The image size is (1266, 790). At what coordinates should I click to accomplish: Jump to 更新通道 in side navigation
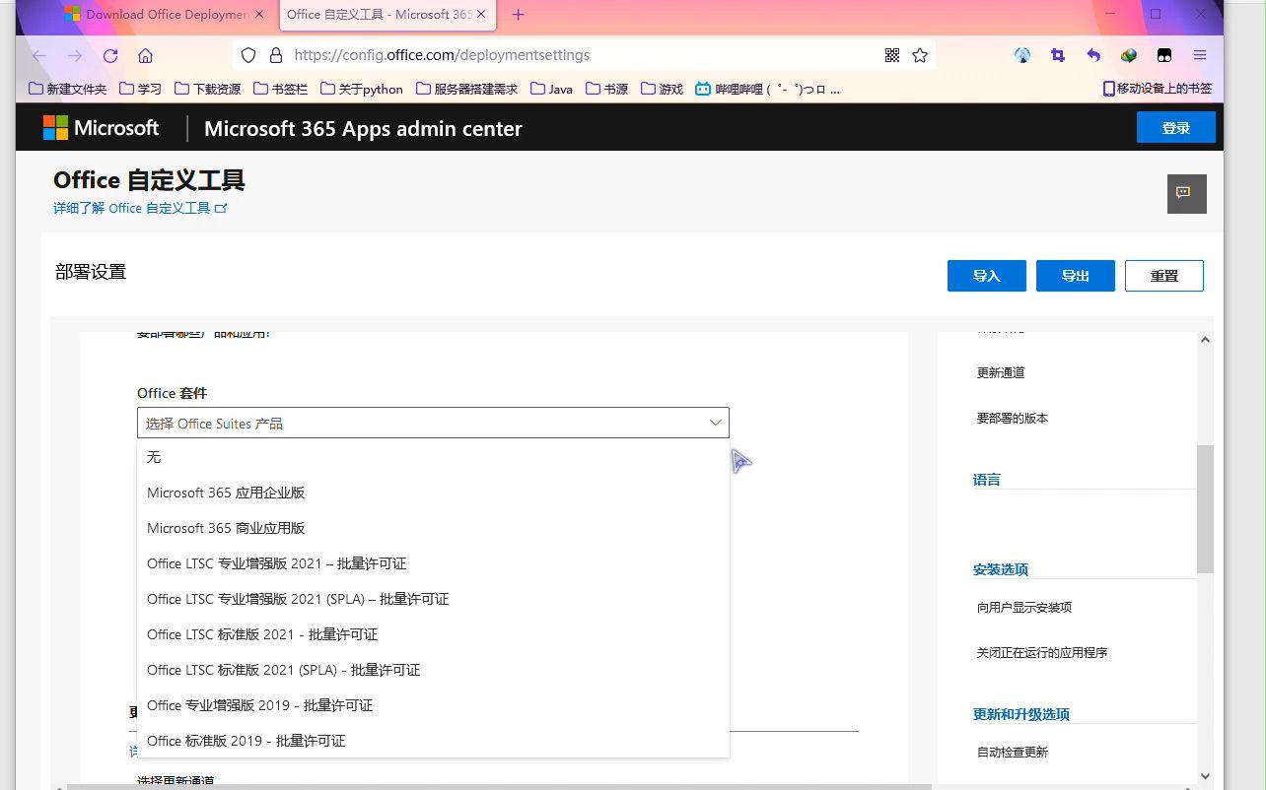[1001, 372]
